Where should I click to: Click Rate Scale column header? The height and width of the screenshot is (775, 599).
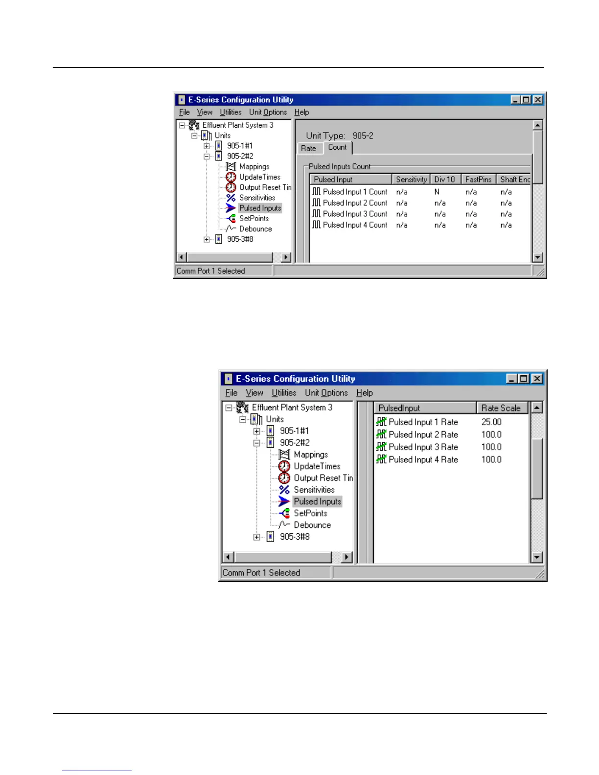(x=502, y=408)
